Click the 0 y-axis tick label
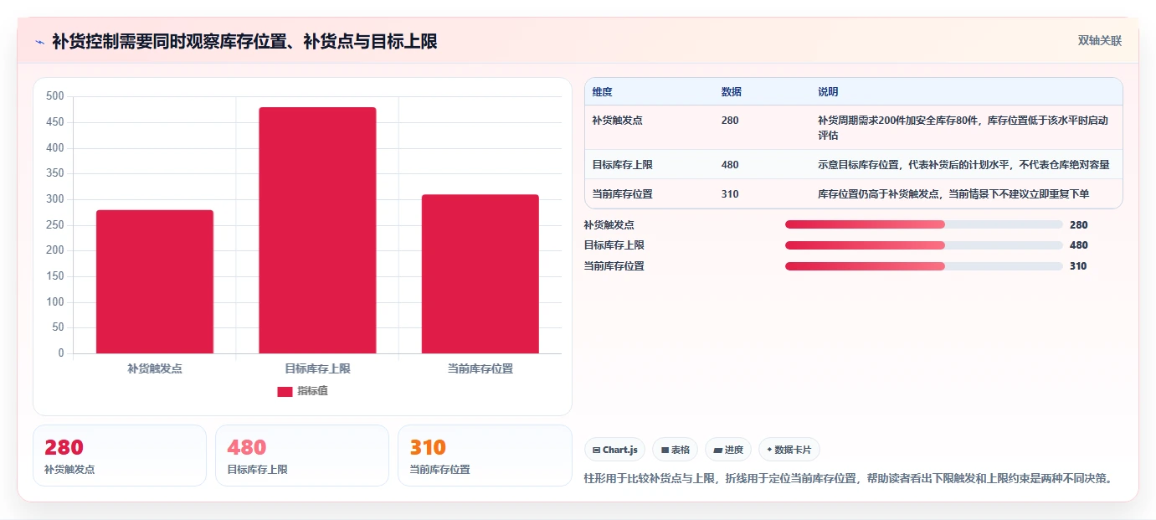The image size is (1156, 520). pos(61,353)
